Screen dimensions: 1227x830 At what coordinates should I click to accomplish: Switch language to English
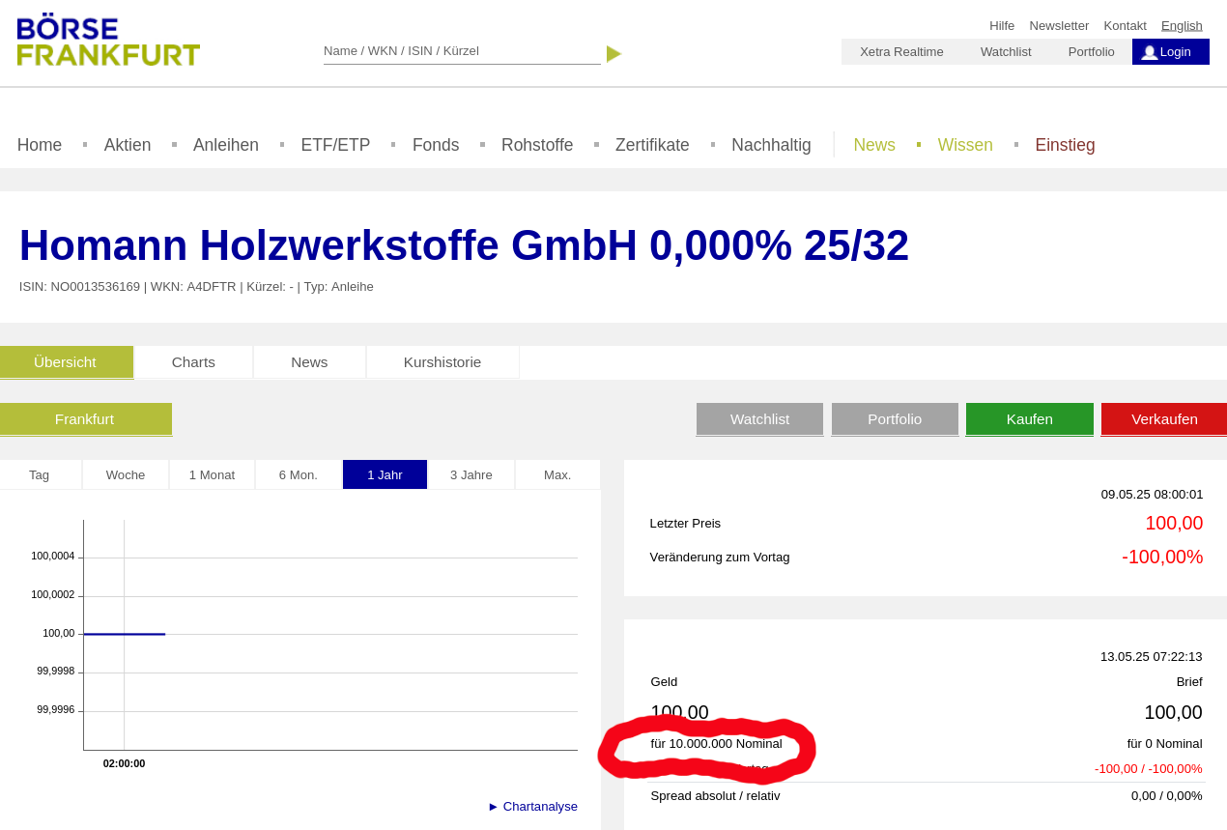1182,26
